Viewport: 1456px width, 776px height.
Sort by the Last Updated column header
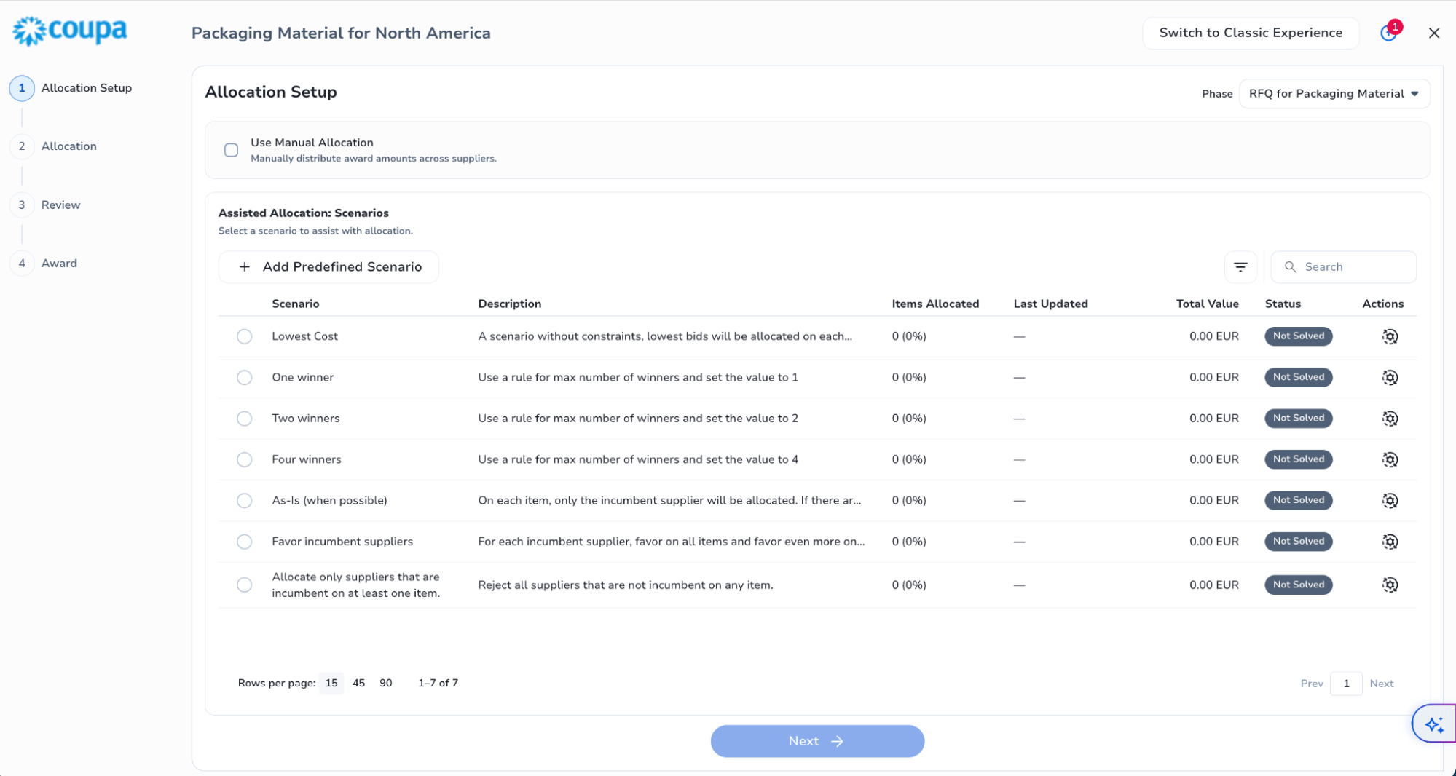tap(1050, 304)
